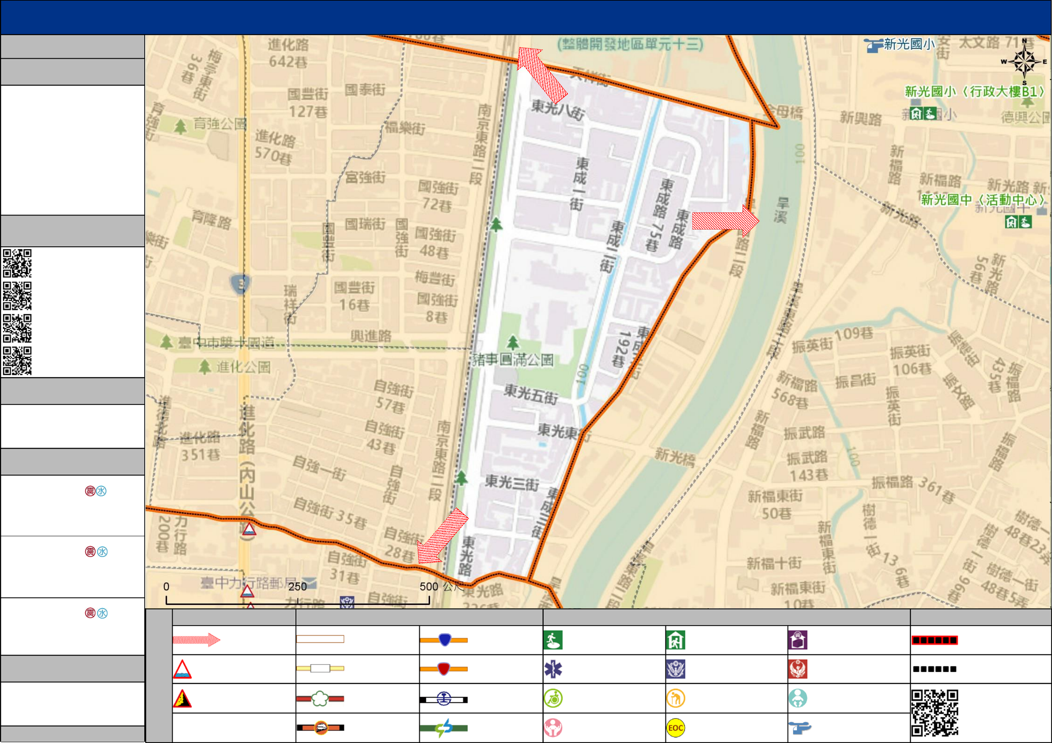Click the red hatched arrow legend symbol
The width and height of the screenshot is (1052, 743).
click(196, 640)
